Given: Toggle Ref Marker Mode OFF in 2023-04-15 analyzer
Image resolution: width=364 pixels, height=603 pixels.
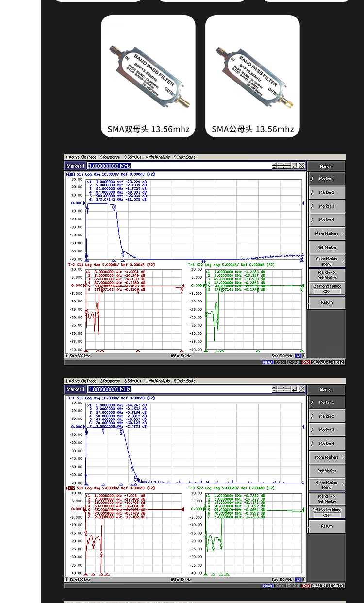Looking at the screenshot, I should tap(327, 512).
